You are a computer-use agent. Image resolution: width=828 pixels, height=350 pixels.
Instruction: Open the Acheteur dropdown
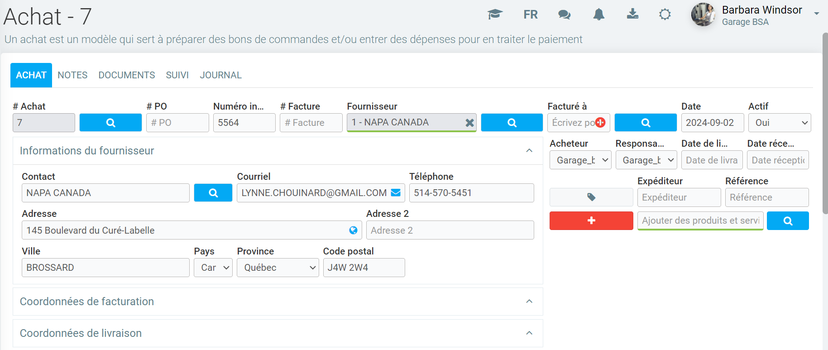click(580, 160)
